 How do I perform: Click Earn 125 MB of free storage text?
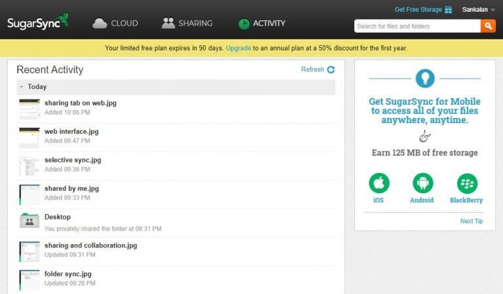click(424, 153)
